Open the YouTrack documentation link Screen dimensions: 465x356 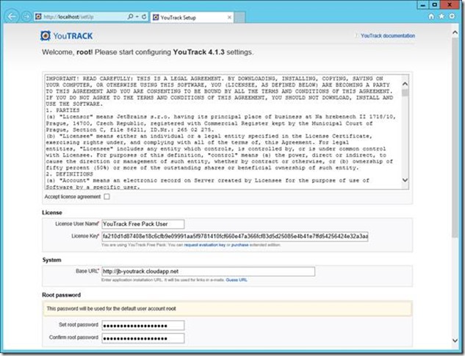pos(388,35)
